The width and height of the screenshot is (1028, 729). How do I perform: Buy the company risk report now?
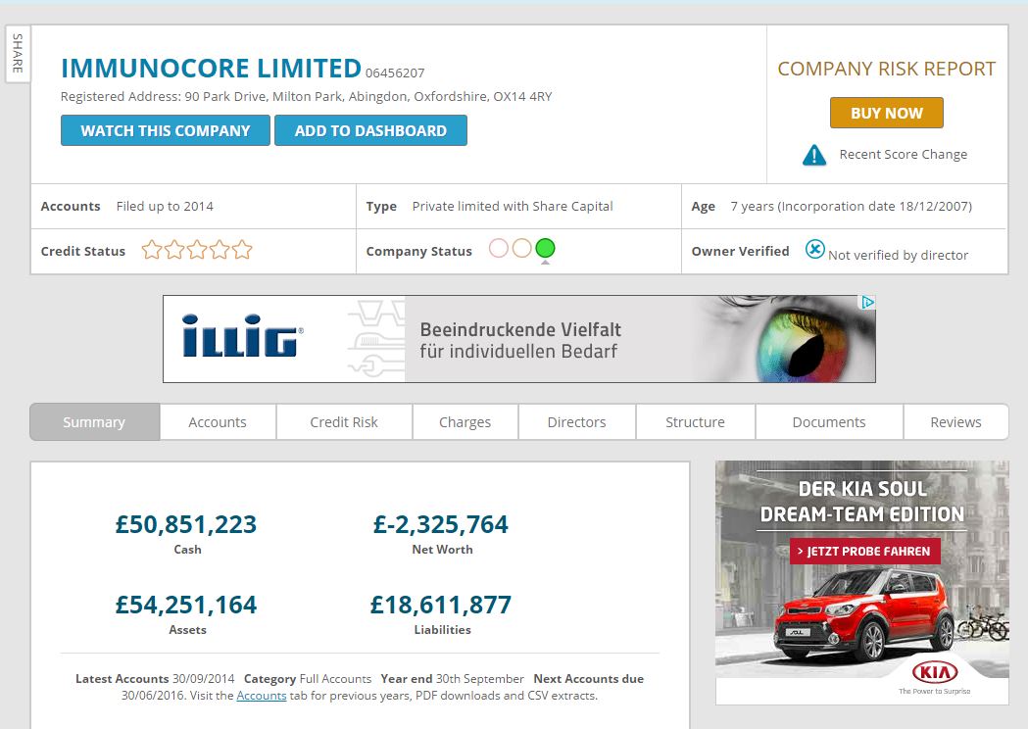(886, 113)
